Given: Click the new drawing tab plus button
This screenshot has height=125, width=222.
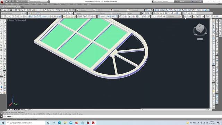Looking at the screenshot, I should 22,7.
